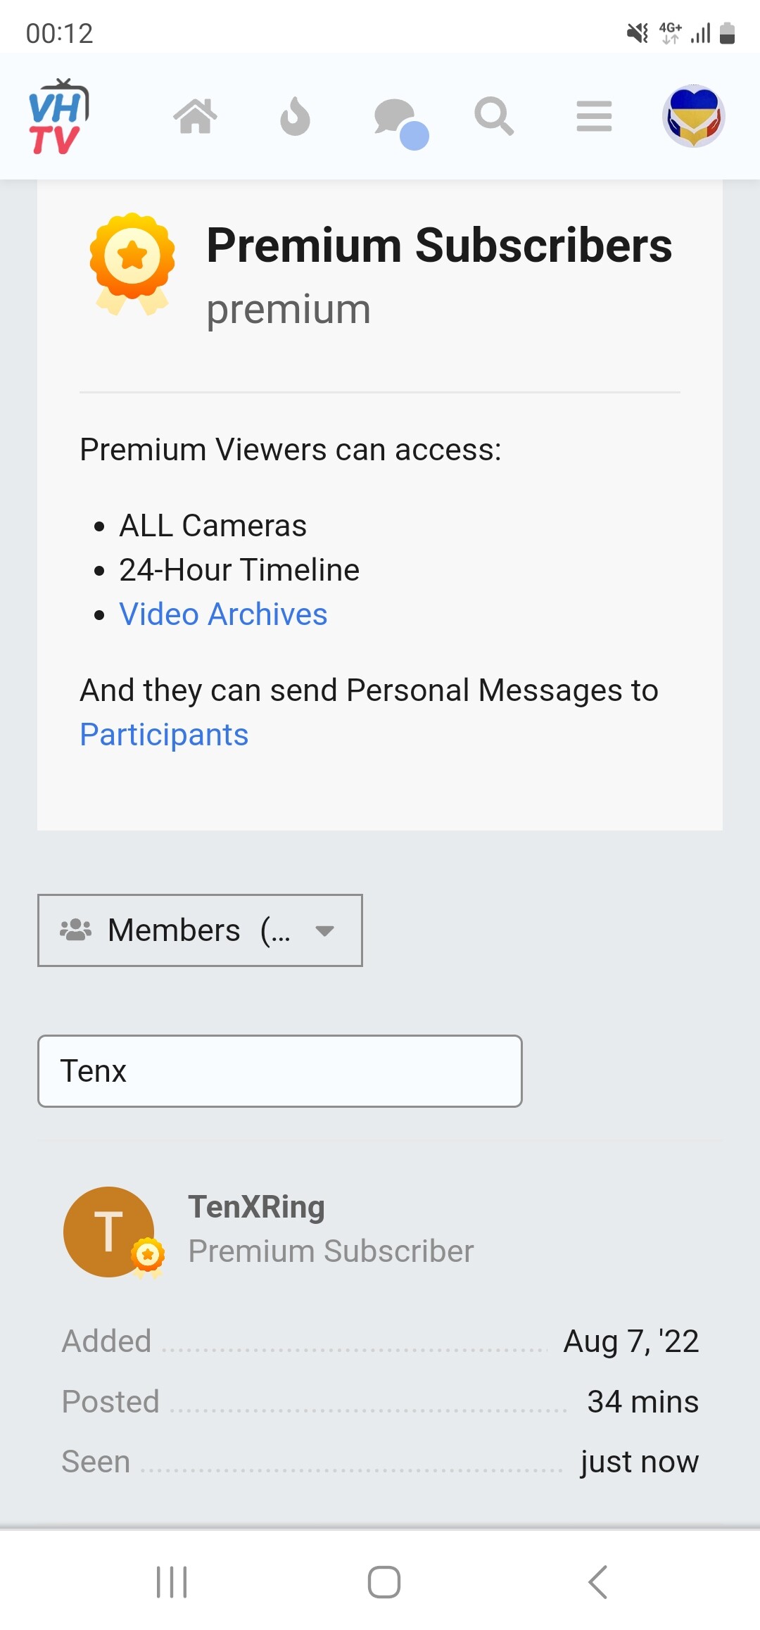Open the VHTV logo home page

[x=58, y=117]
